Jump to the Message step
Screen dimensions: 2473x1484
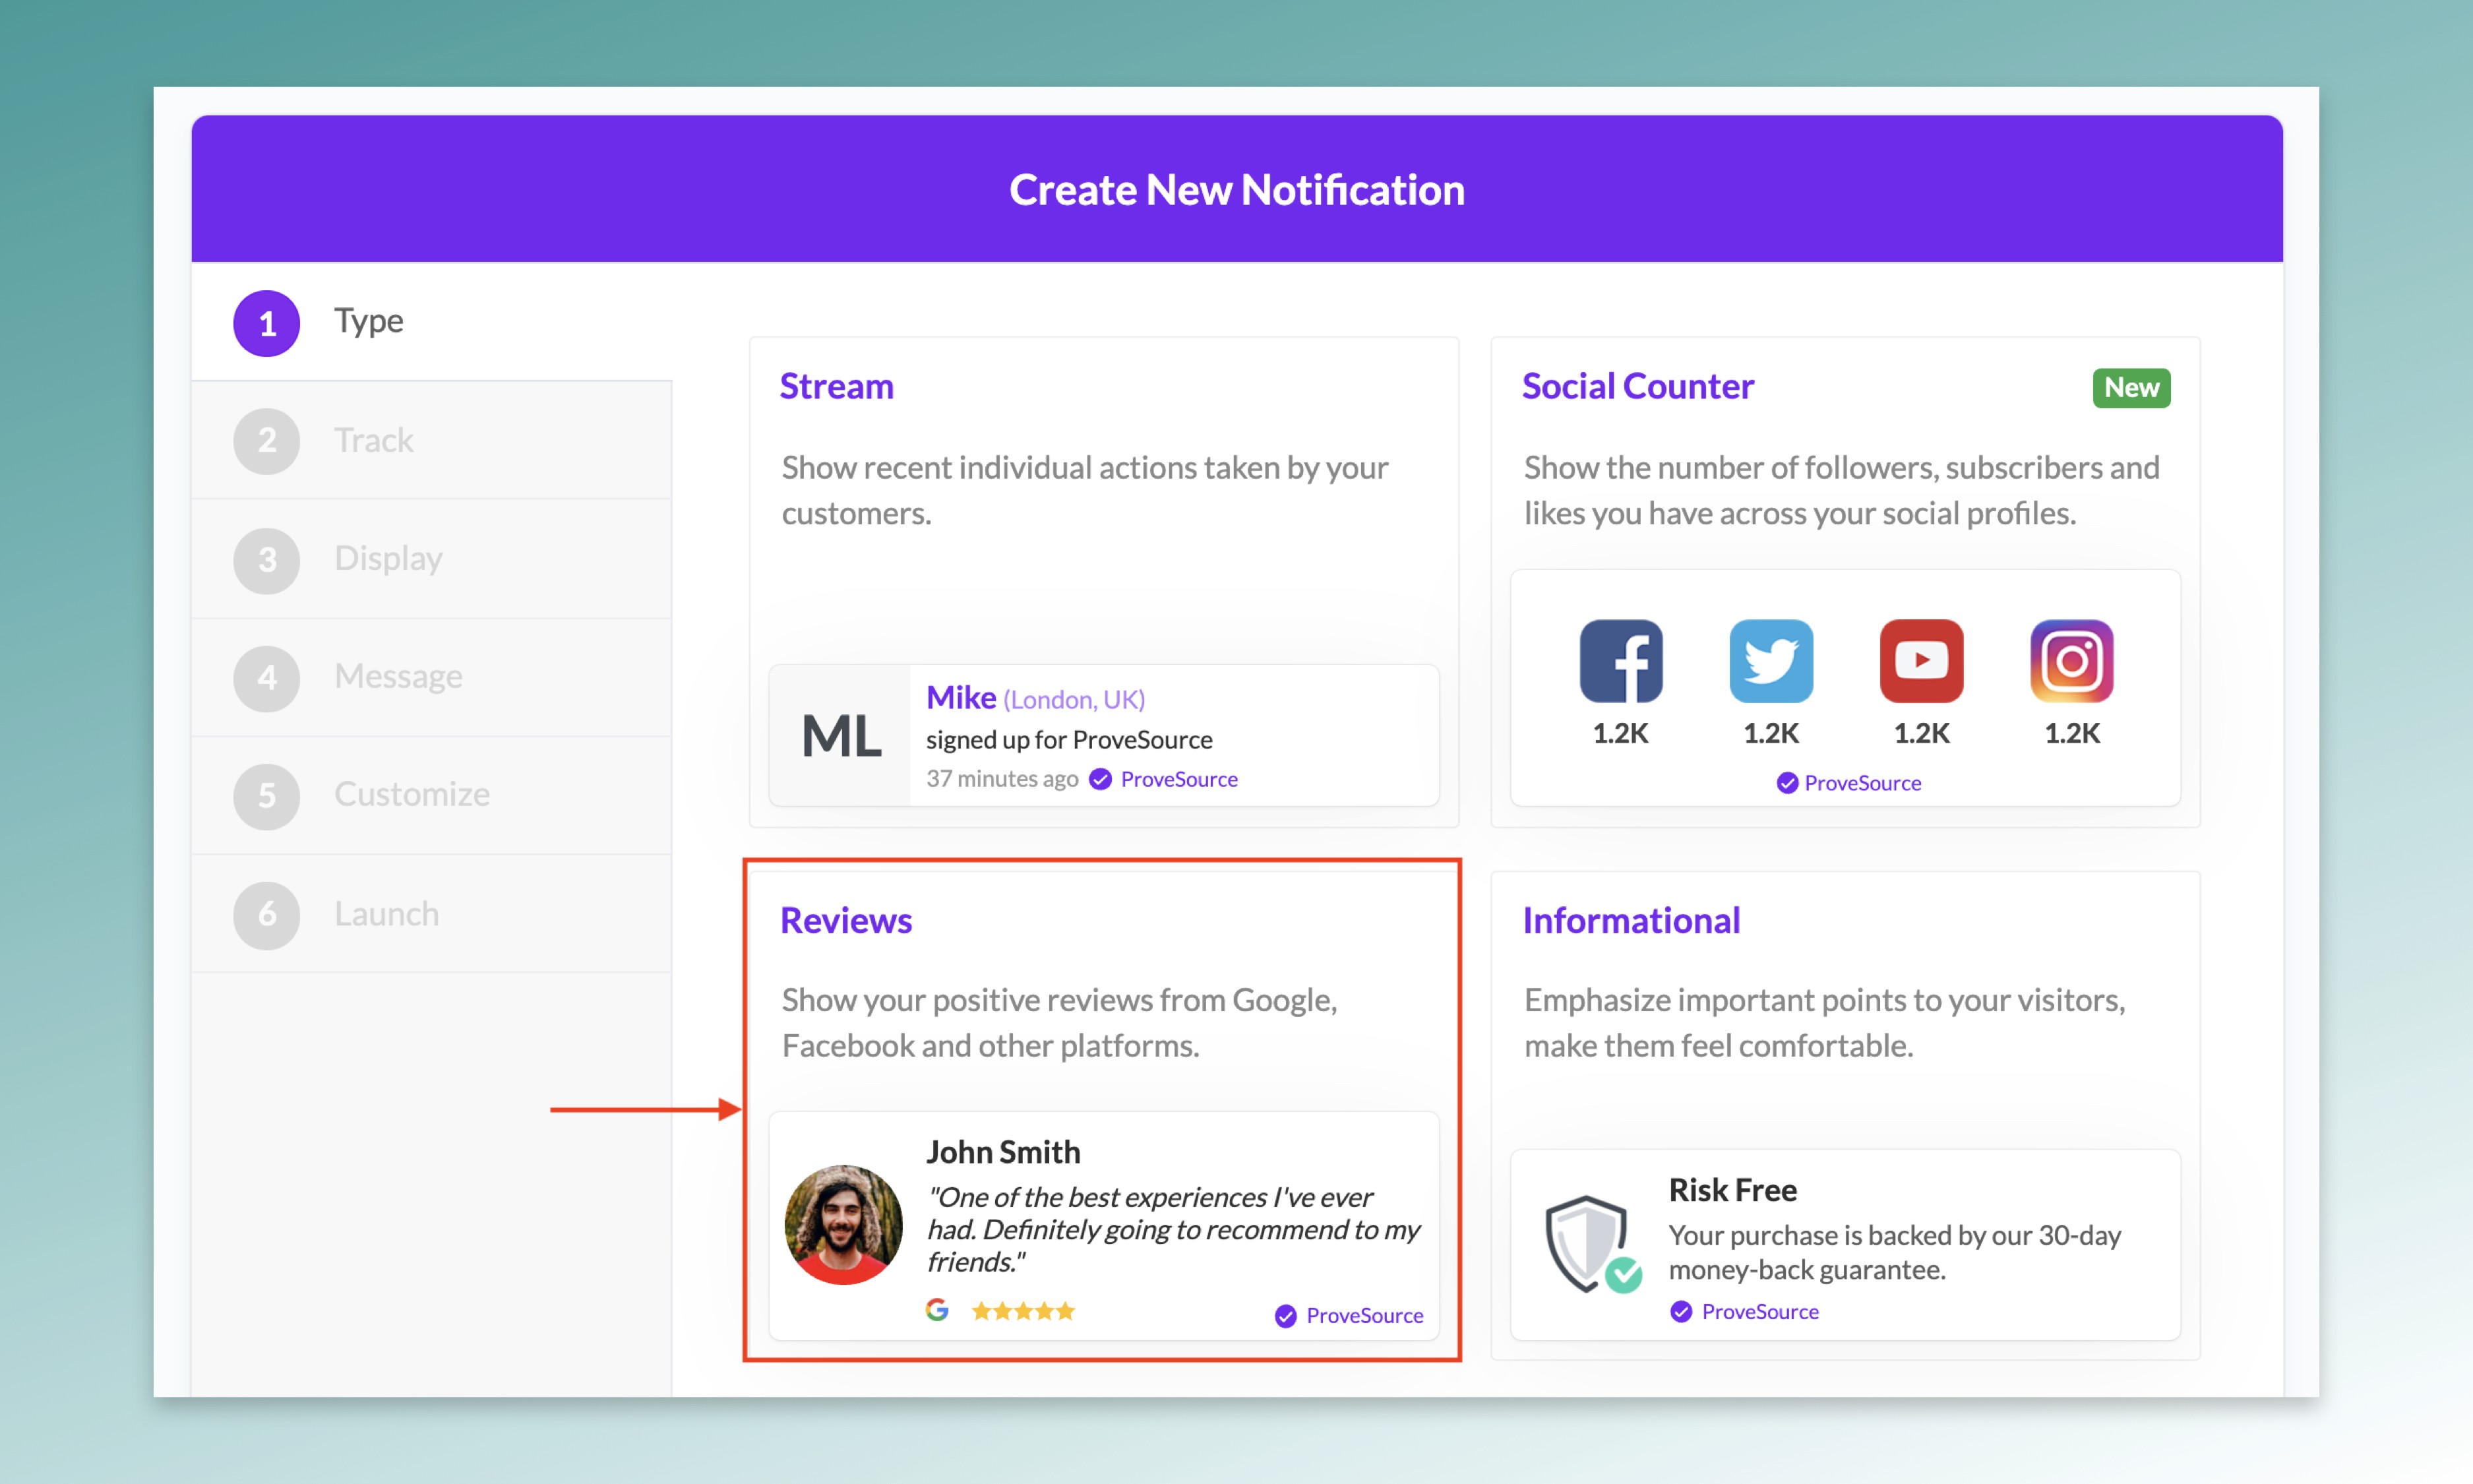click(398, 677)
